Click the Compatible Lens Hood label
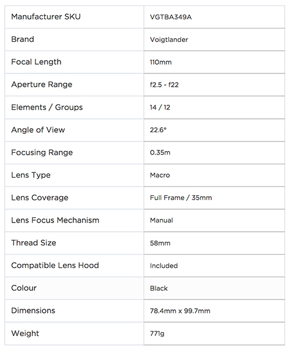This screenshot has width=291, height=353. pyautogui.click(x=55, y=266)
